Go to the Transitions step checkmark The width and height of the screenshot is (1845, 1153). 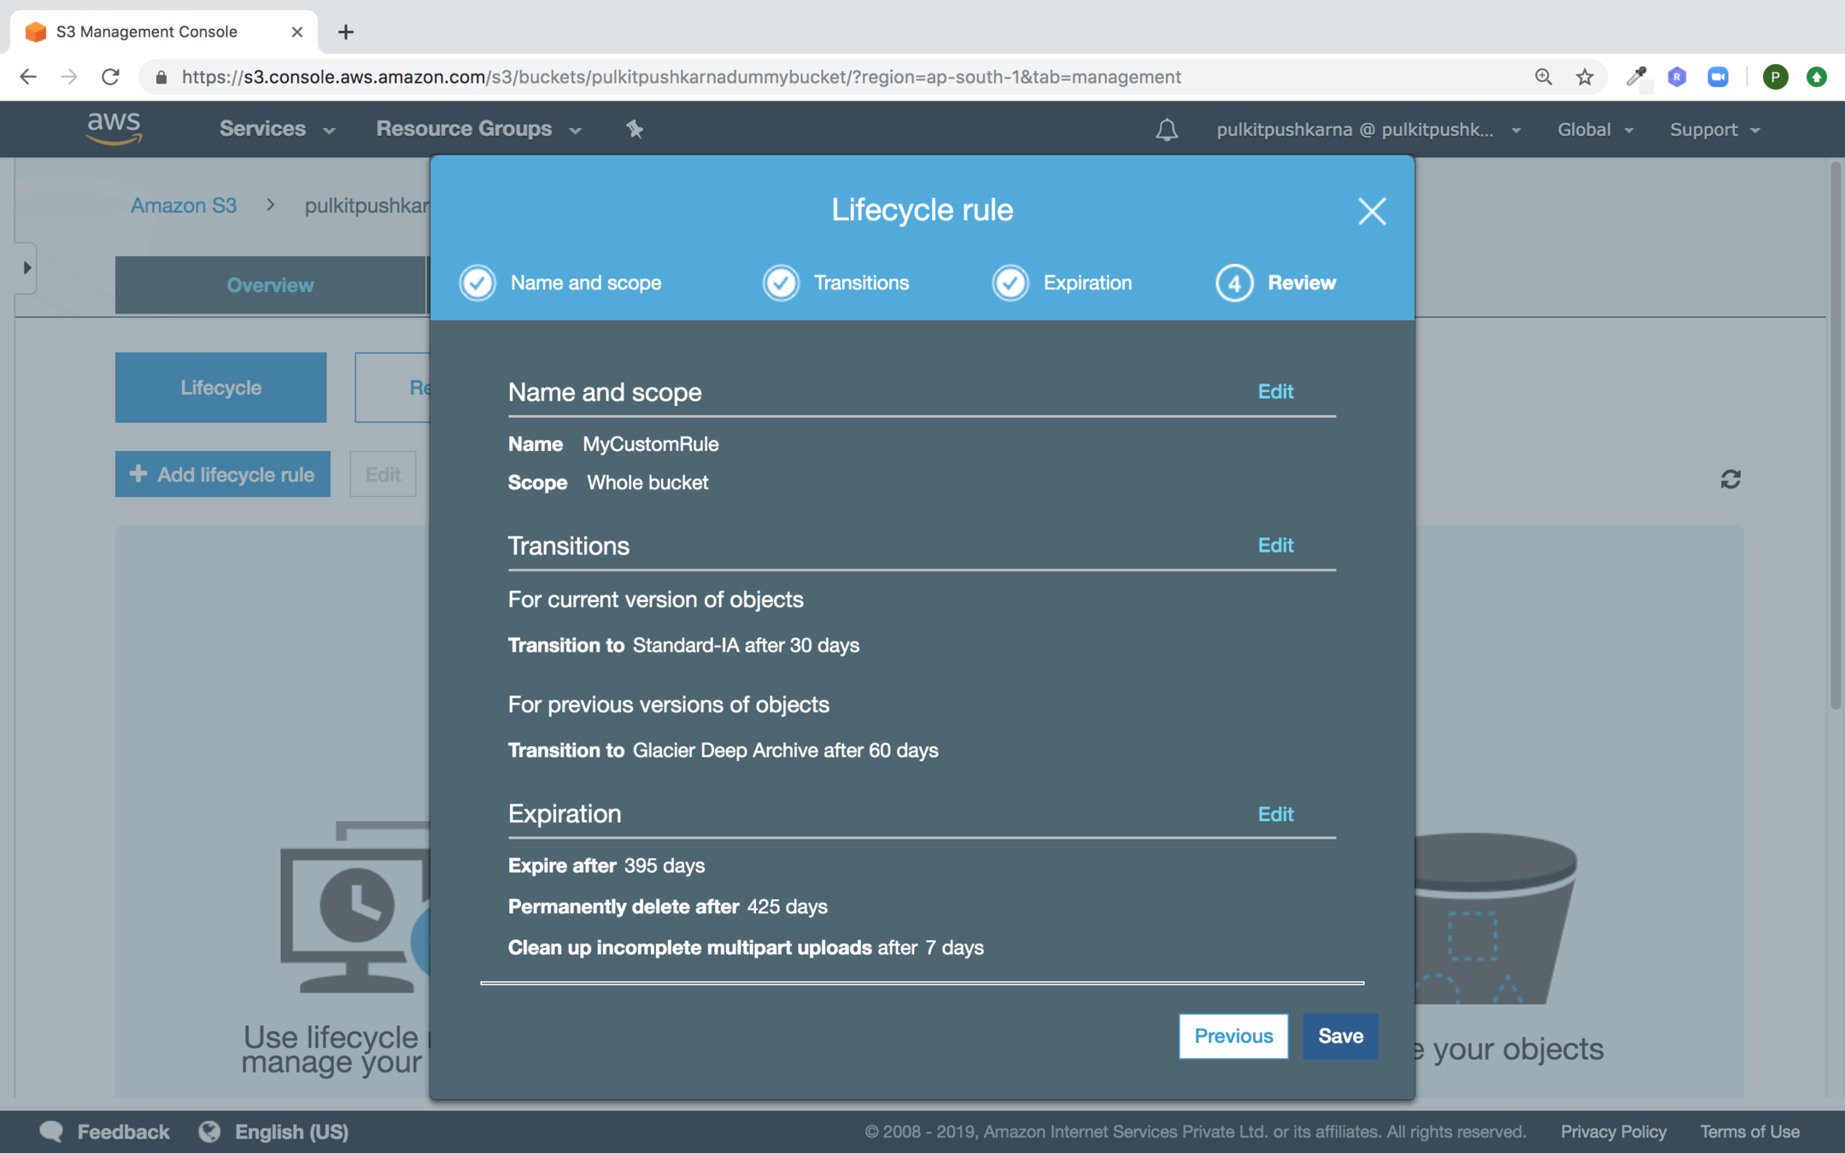tap(781, 283)
